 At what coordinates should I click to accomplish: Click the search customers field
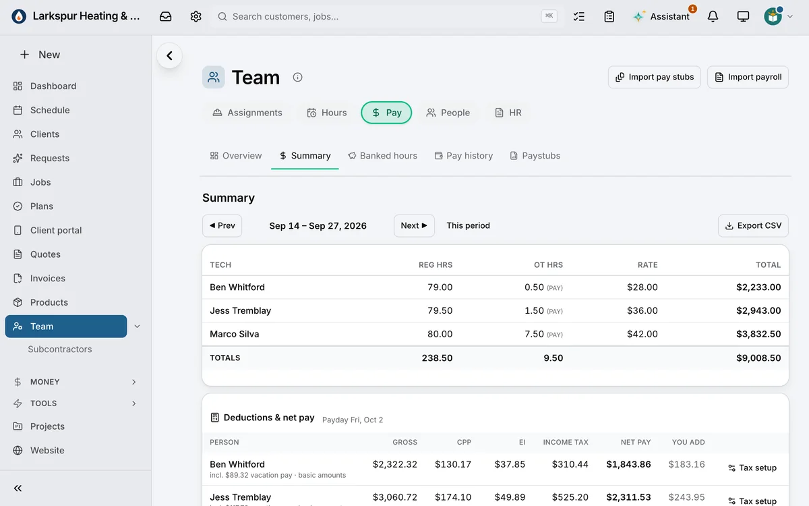click(x=386, y=16)
